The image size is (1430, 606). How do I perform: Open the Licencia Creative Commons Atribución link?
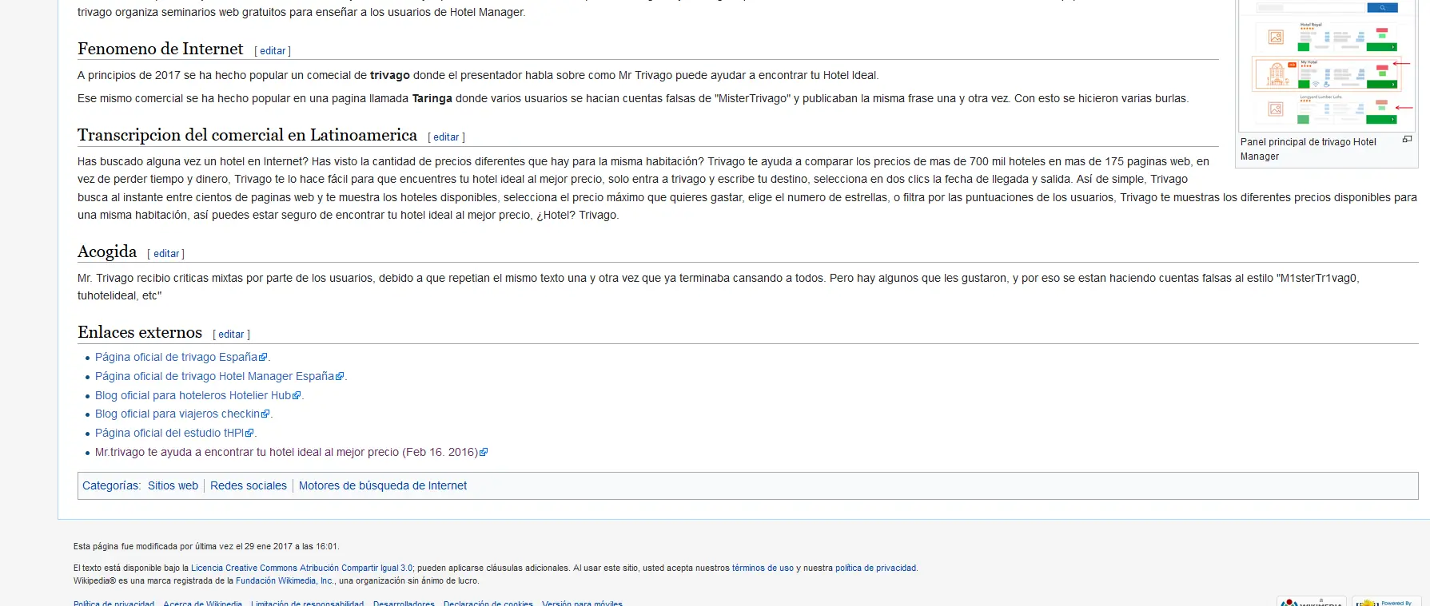(x=302, y=568)
